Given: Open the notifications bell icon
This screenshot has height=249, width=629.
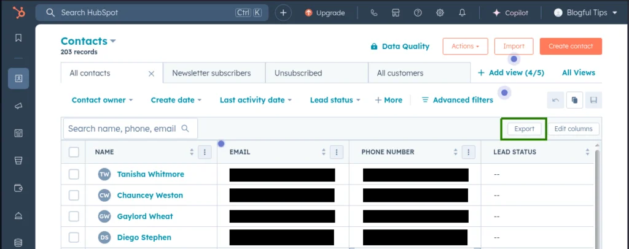Looking at the screenshot, I should [462, 13].
